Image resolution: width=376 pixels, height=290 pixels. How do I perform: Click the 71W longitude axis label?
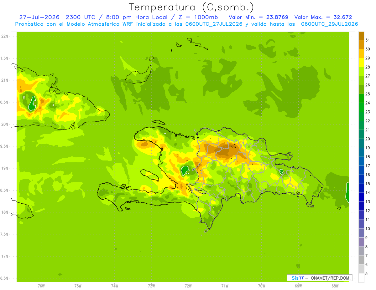[225, 286]
